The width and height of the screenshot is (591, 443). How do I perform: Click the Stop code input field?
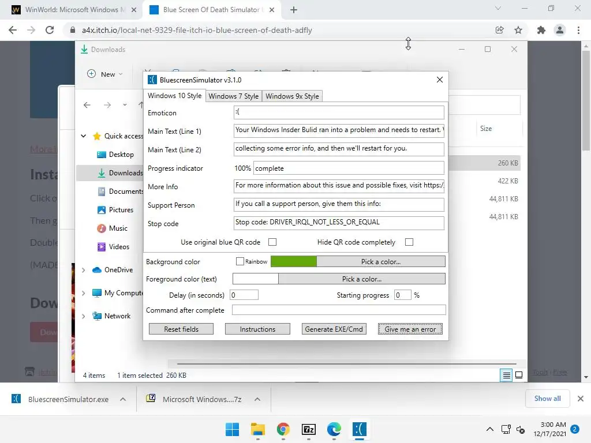click(339, 223)
